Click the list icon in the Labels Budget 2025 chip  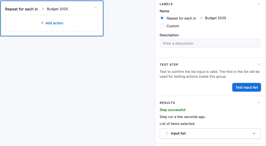click(x=201, y=18)
